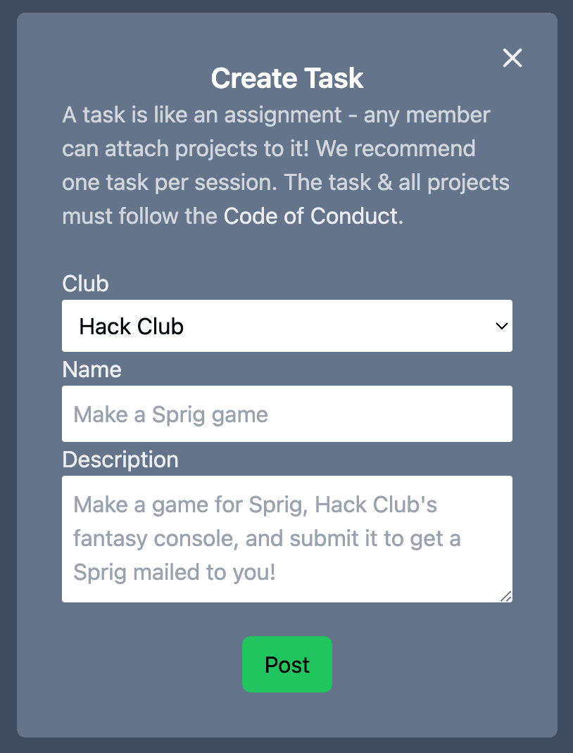Click the 'Sprig mailed to you!' placeholder line
573x753 pixels.
click(x=174, y=572)
